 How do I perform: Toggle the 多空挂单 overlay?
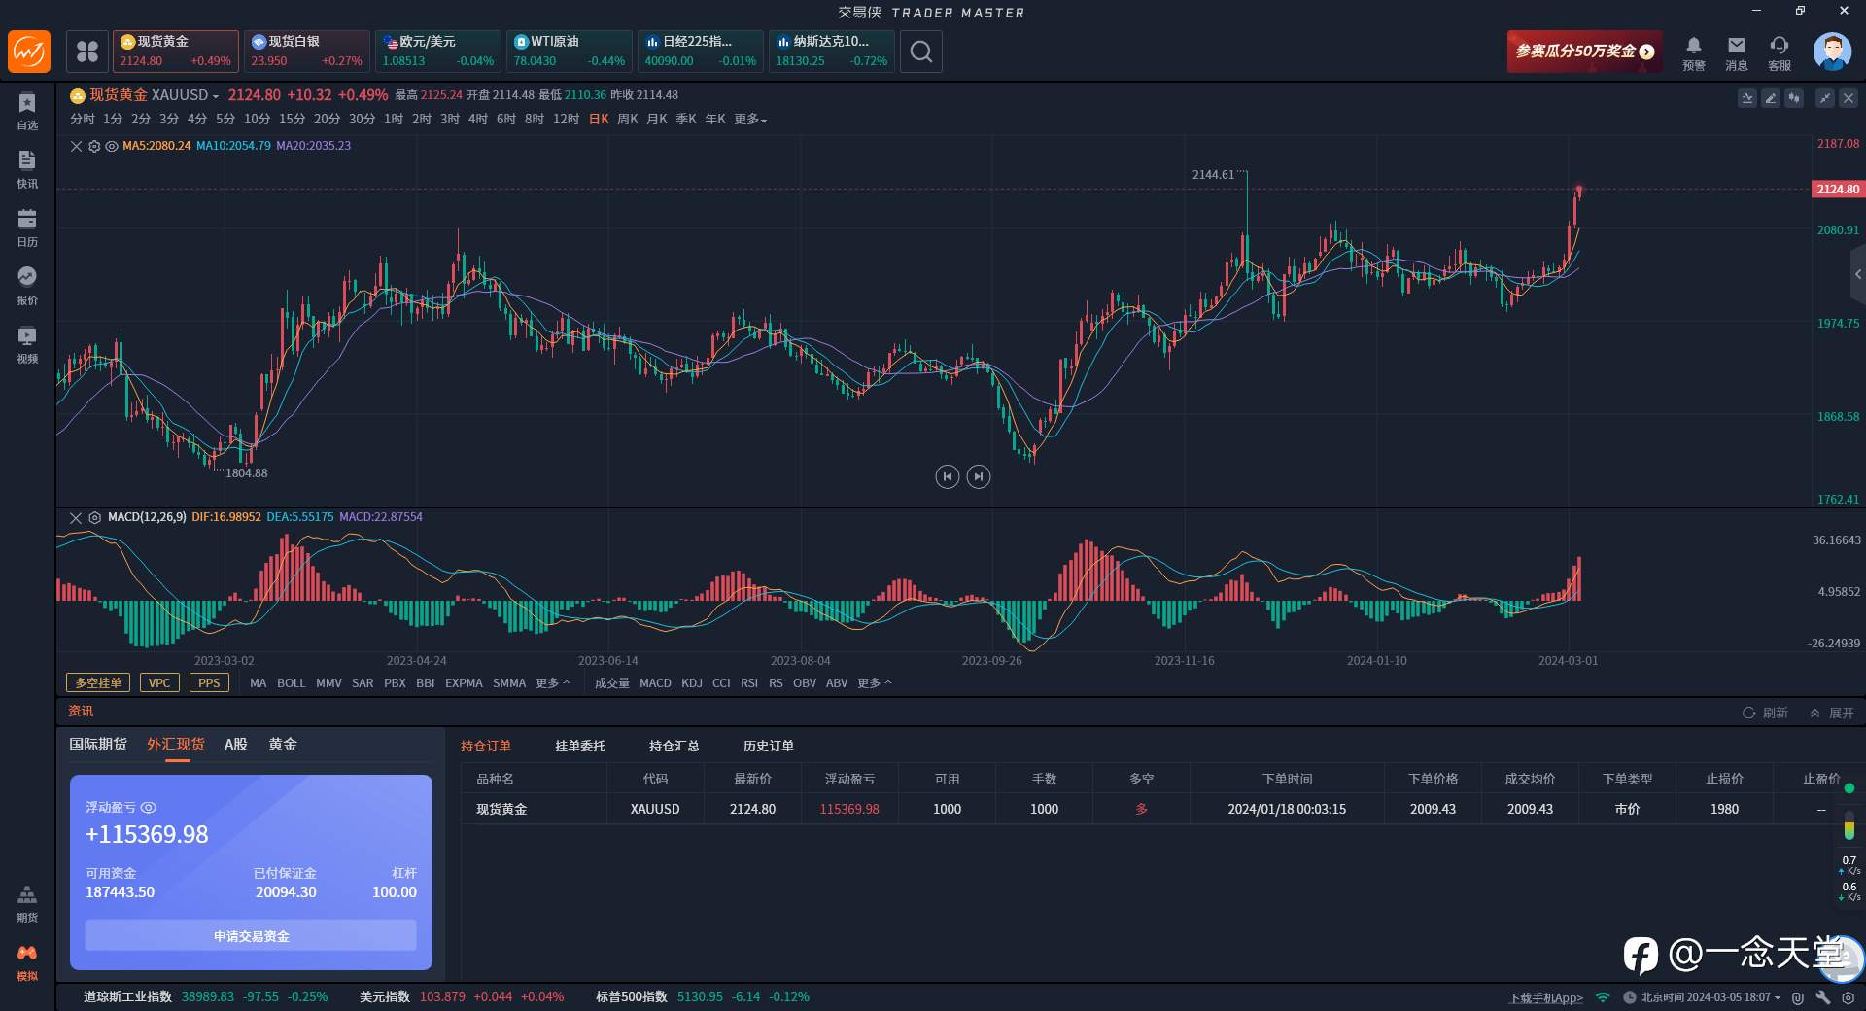[98, 682]
